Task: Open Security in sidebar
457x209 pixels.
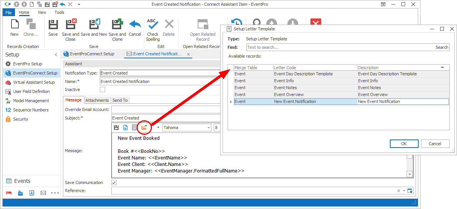Action: (16, 119)
